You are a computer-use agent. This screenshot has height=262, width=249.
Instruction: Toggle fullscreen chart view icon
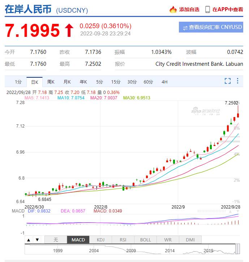[228, 81]
